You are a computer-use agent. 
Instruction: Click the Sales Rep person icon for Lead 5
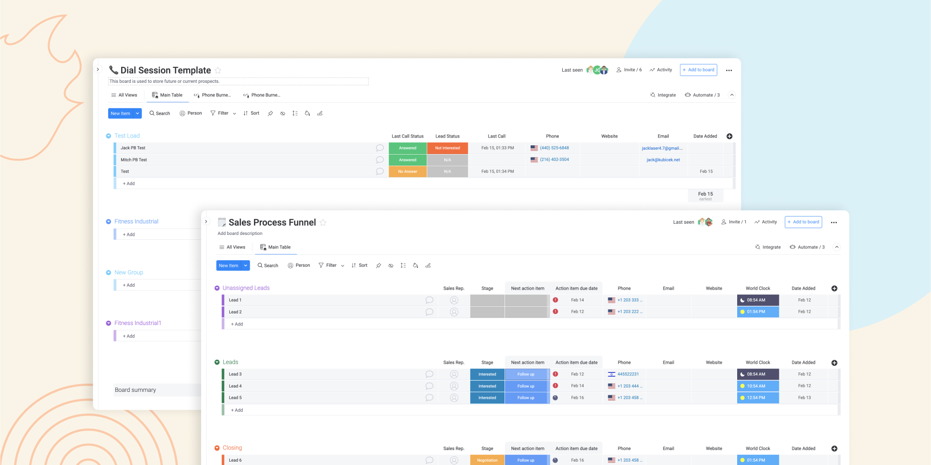point(454,398)
